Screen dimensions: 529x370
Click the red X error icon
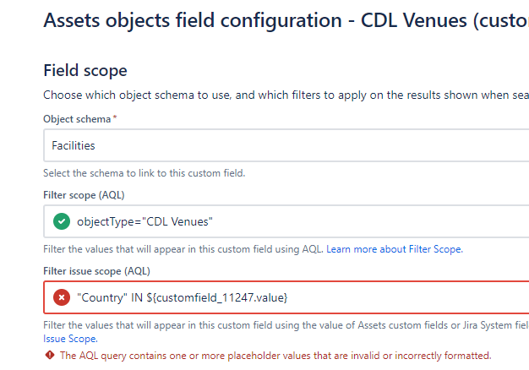[62, 297]
